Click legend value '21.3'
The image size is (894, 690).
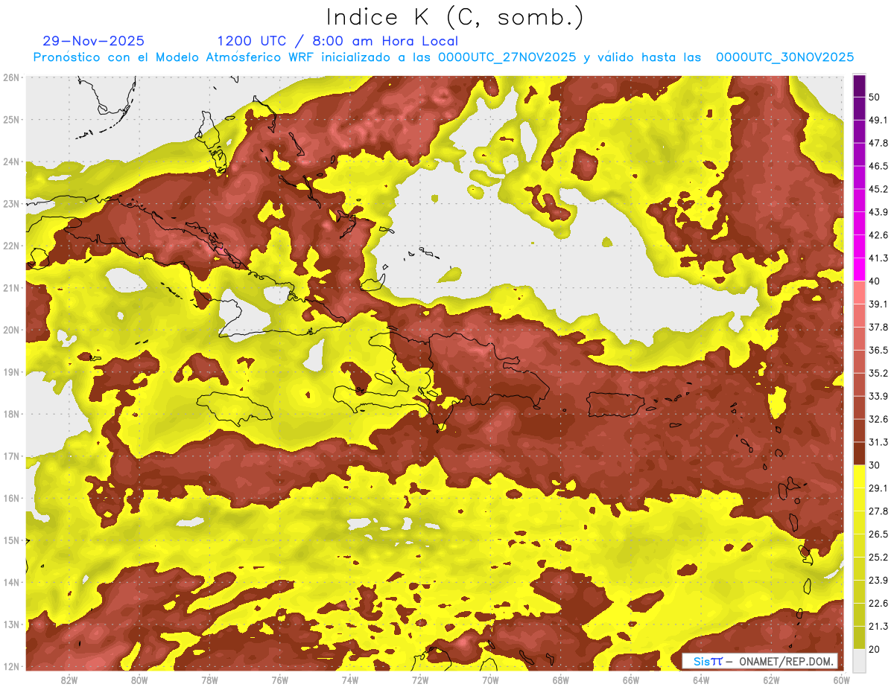click(878, 626)
